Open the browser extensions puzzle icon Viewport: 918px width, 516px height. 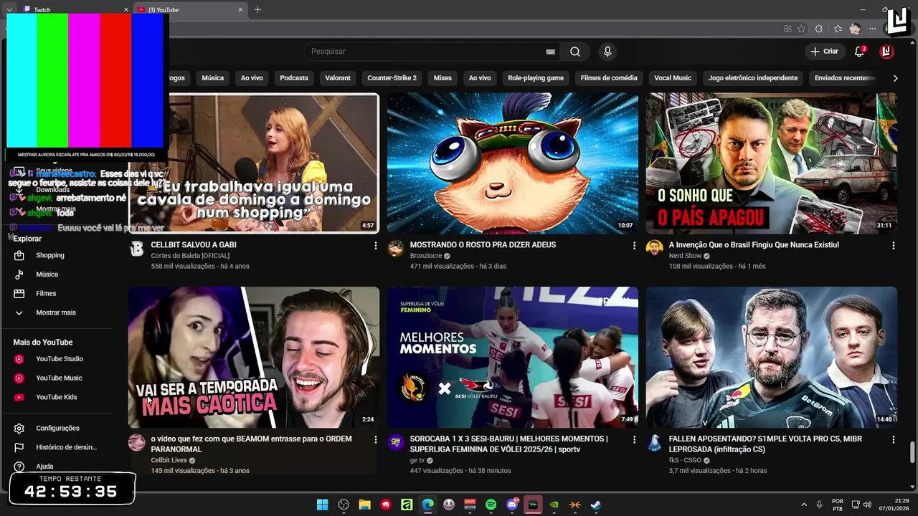coord(819,29)
